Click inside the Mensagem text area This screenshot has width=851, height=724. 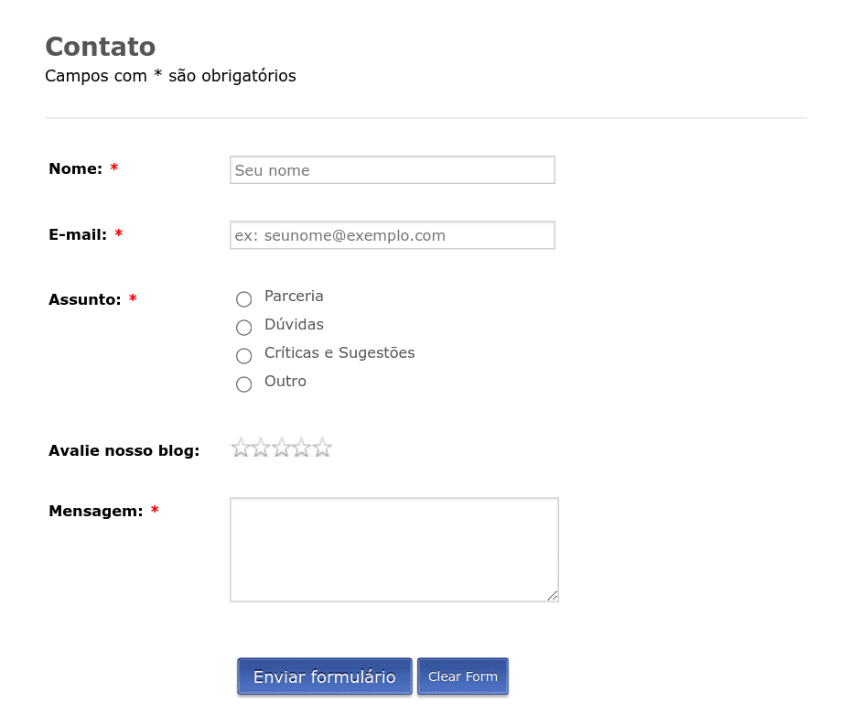[x=394, y=550]
